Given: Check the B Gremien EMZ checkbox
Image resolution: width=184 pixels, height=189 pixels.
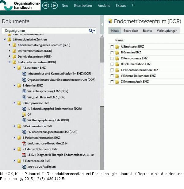Looking at the screenshot, I should [x=112, y=52].
